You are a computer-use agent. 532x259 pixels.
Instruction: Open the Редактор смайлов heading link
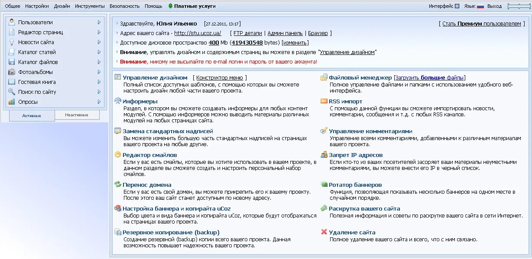pos(149,155)
